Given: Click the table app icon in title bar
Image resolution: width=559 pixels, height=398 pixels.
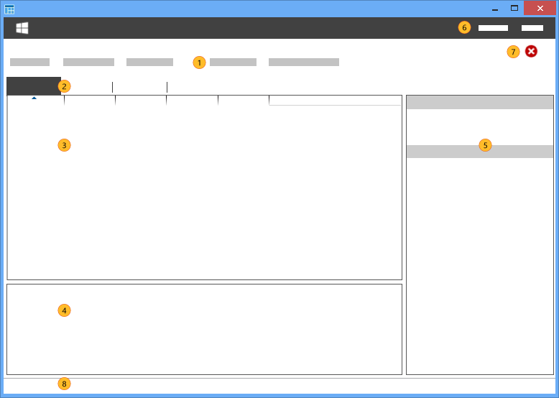Looking at the screenshot, I should pos(9,9).
